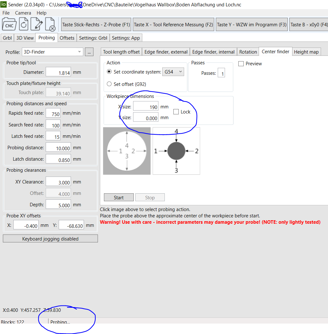Open the Camera menu
Viewport: 328px width, 334px height.
coord(23,13)
